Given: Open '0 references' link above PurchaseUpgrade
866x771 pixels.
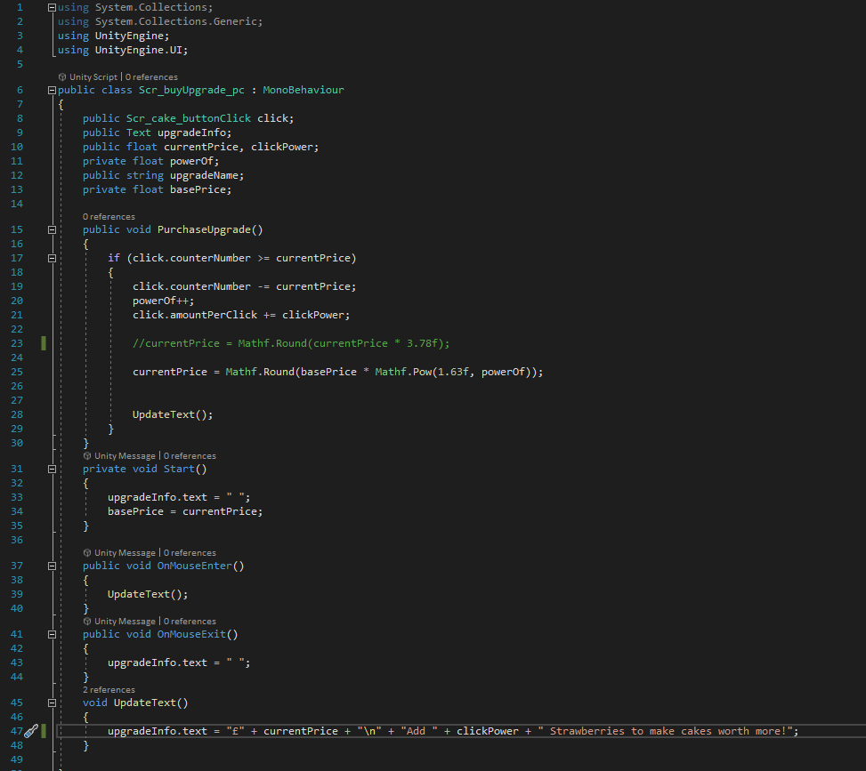Looking at the screenshot, I should coord(109,217).
